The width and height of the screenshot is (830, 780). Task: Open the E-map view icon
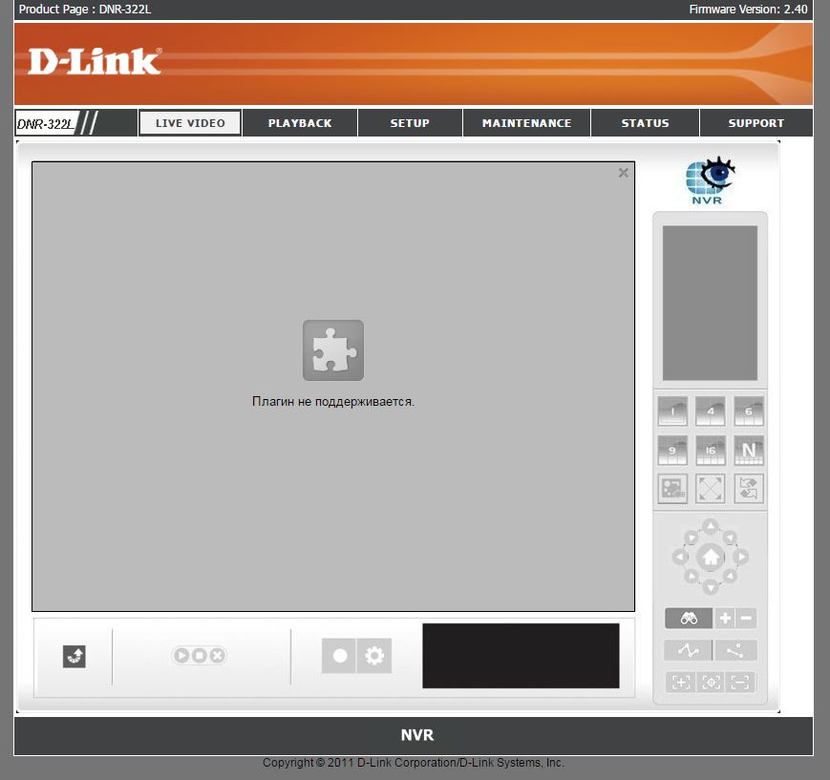pos(672,489)
